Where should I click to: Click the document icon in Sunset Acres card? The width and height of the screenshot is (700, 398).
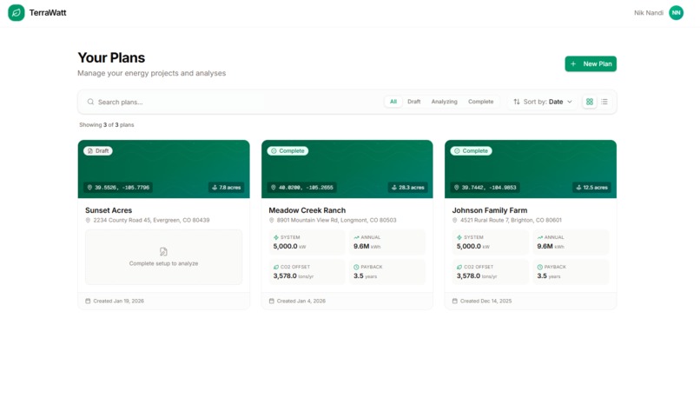163,252
